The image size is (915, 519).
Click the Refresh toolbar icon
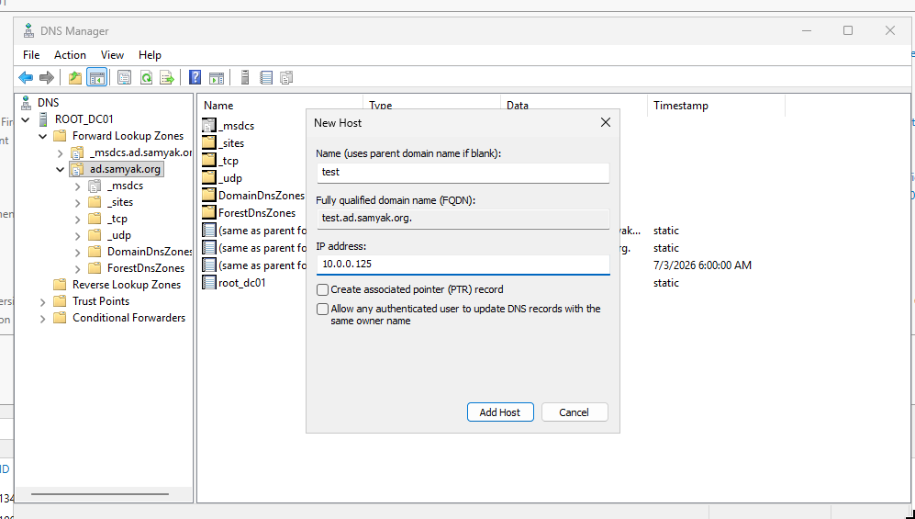[x=146, y=77]
